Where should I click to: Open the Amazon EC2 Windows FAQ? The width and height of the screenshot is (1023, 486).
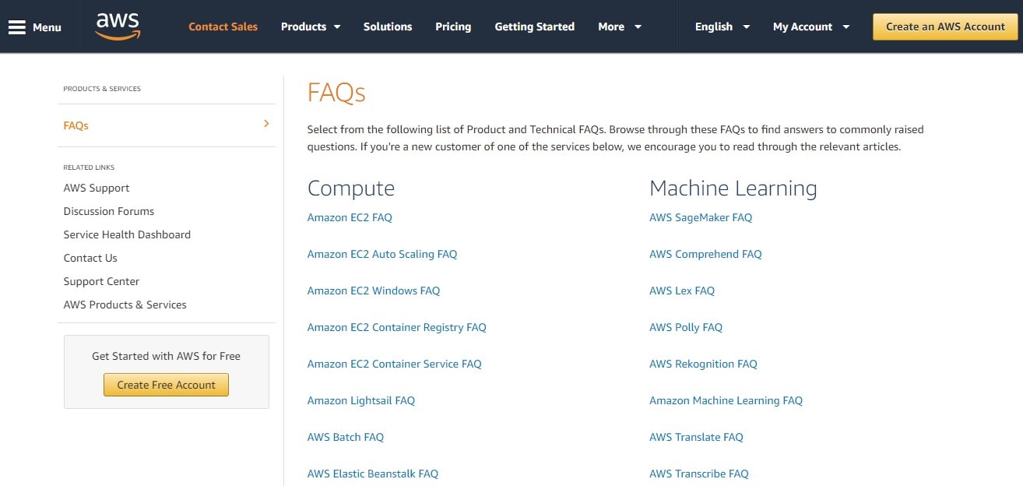[374, 291]
